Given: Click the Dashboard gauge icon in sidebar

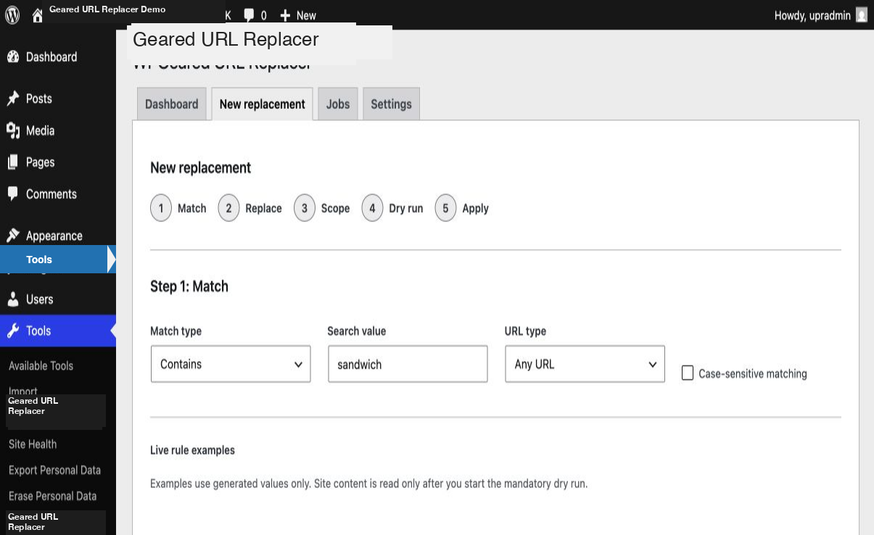Looking at the screenshot, I should [x=12, y=57].
